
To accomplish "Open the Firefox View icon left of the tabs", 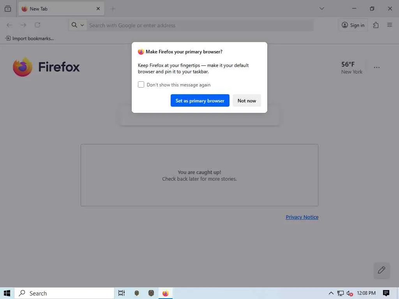I will pyautogui.click(x=8, y=9).
